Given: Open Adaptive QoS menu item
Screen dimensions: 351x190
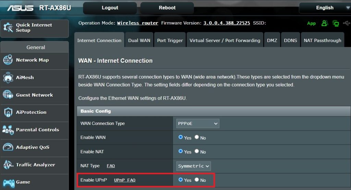Looking at the screenshot, I should tap(35, 147).
